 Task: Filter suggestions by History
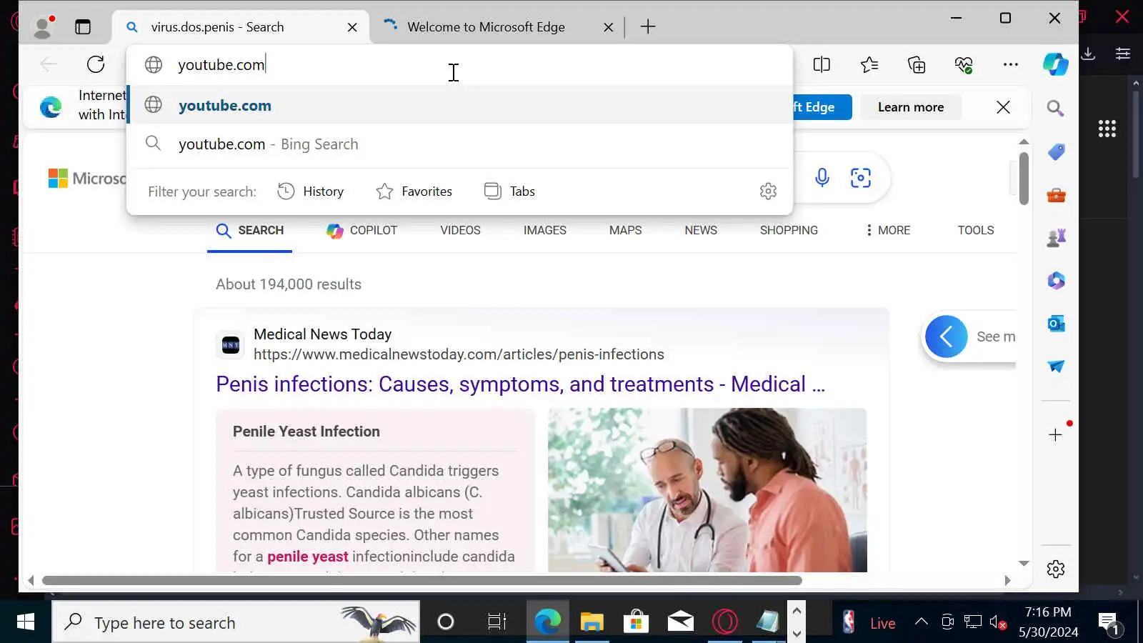311,191
